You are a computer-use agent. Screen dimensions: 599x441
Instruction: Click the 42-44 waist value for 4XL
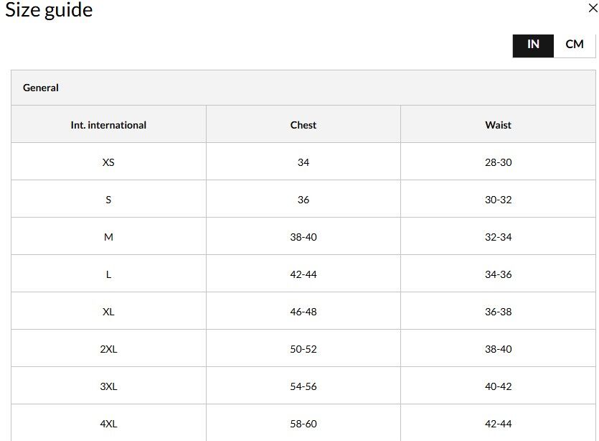point(498,424)
